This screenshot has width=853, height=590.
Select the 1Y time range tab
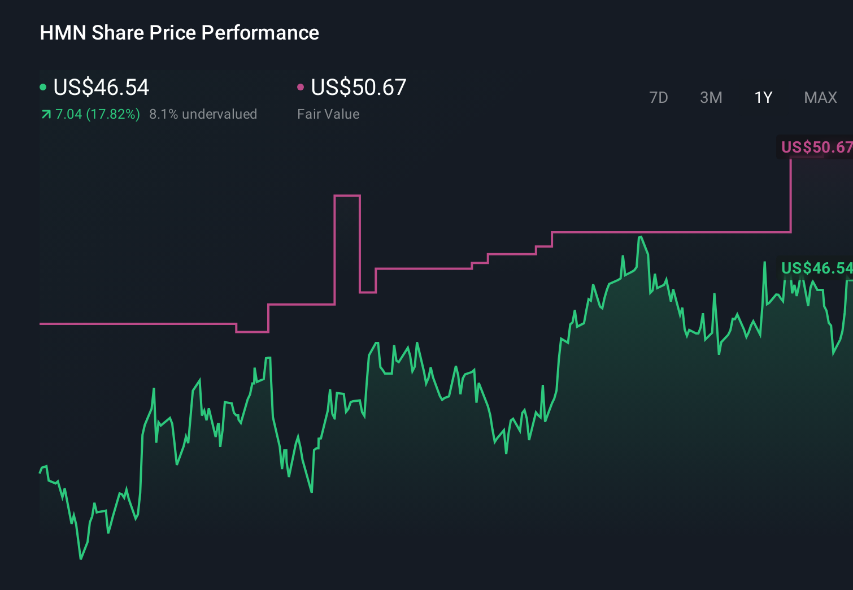(x=763, y=97)
